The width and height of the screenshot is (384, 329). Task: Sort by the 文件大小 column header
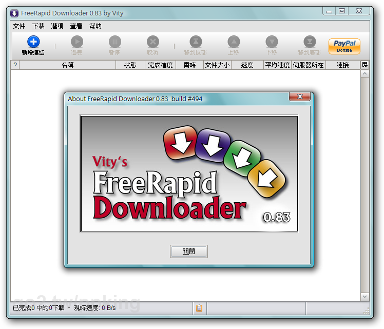(218, 65)
